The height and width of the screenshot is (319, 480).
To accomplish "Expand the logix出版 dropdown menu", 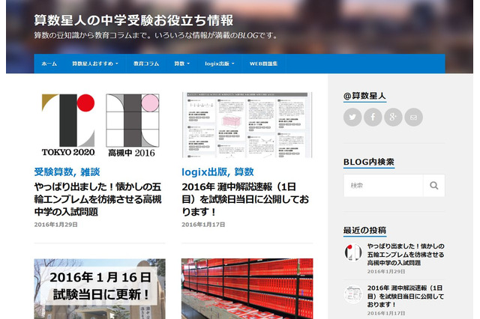I will 220,64.
